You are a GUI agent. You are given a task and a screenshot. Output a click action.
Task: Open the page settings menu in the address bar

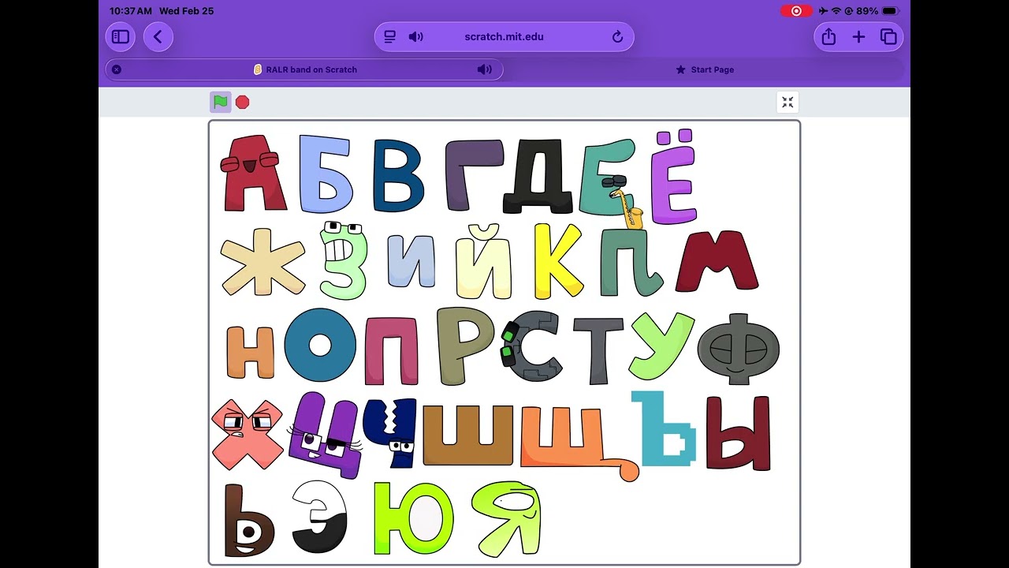pos(389,36)
